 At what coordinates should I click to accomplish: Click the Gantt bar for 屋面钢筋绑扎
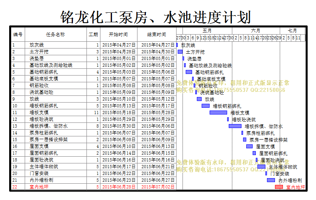pyautogui.click(x=254, y=153)
